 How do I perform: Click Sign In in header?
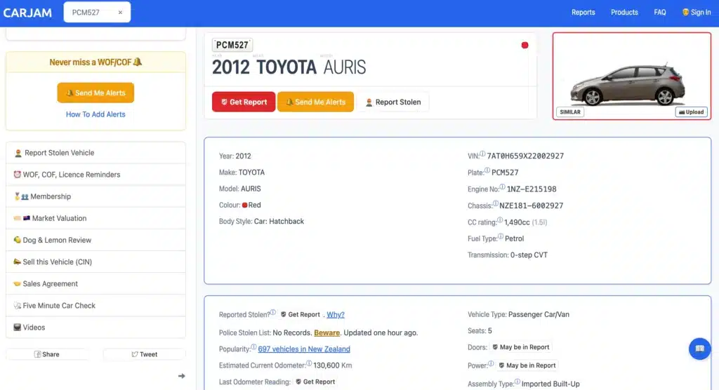click(x=697, y=13)
